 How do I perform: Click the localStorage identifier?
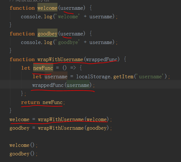pyautogui.click(x=90, y=77)
